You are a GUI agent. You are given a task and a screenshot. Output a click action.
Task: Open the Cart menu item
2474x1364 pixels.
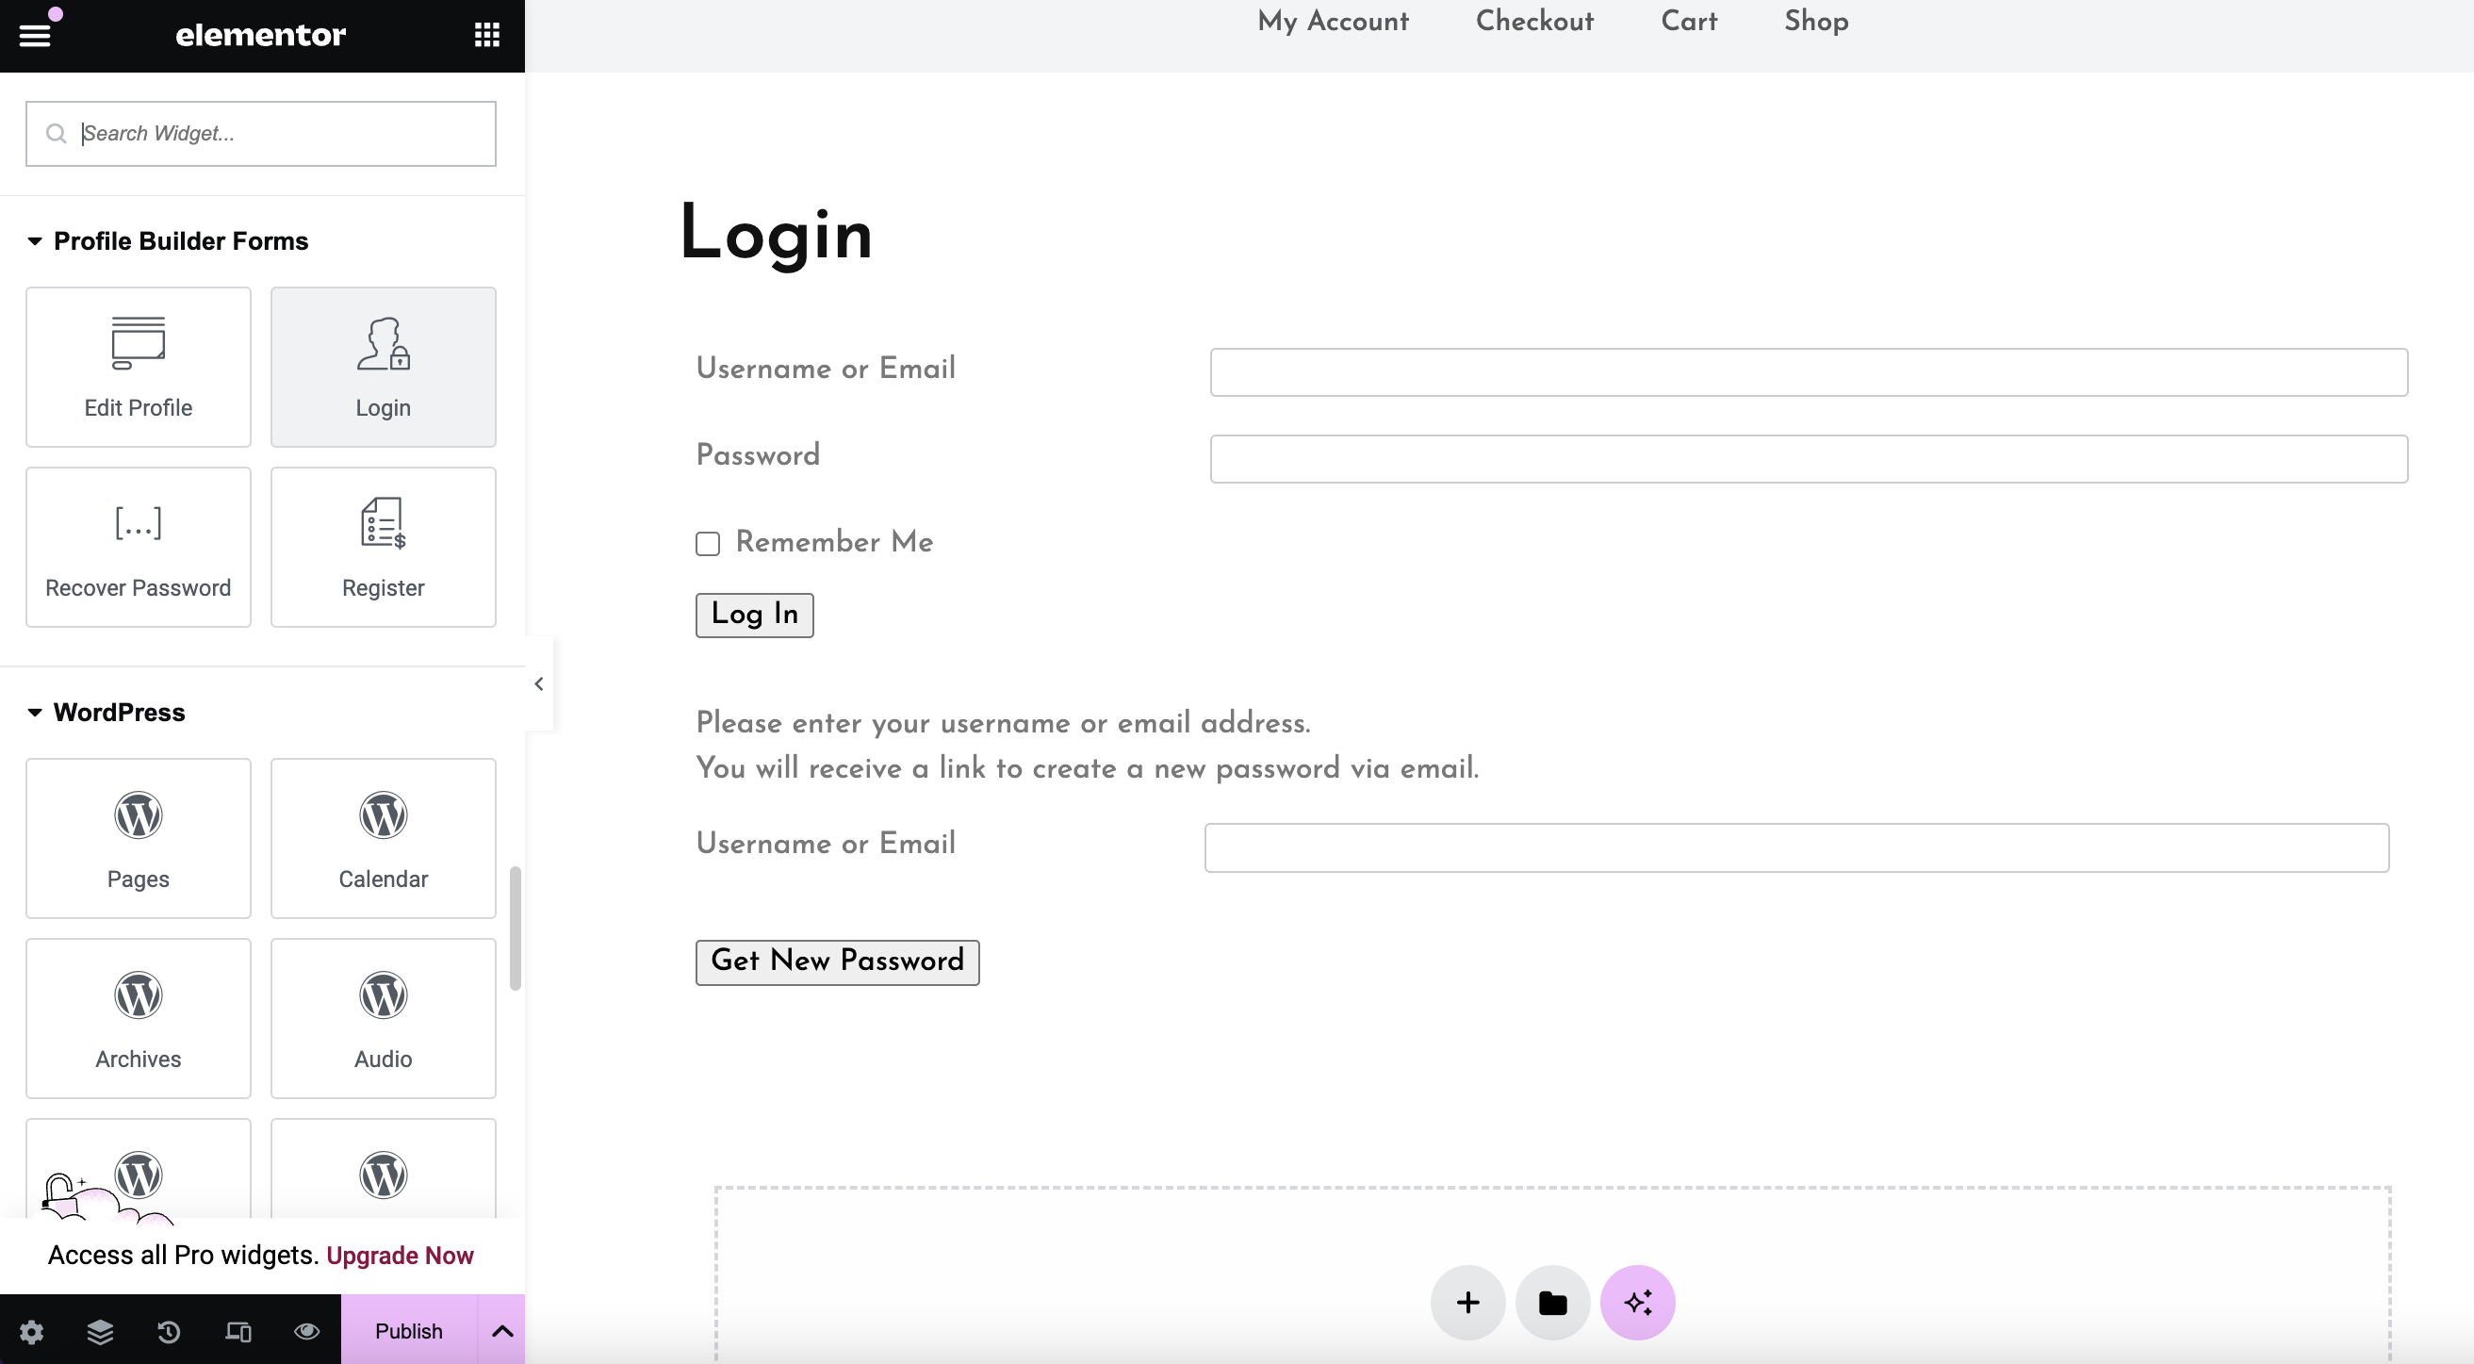click(1689, 21)
